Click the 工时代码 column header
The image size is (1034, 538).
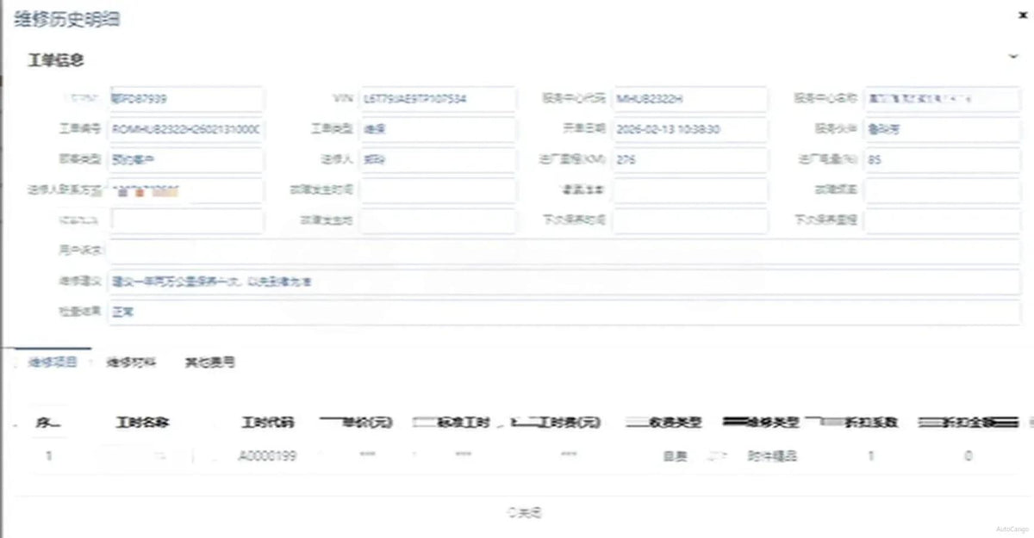point(268,423)
